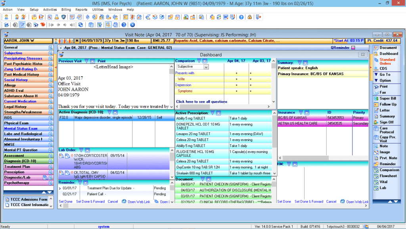Click the filter triangle next to Lab Order

point(81,150)
